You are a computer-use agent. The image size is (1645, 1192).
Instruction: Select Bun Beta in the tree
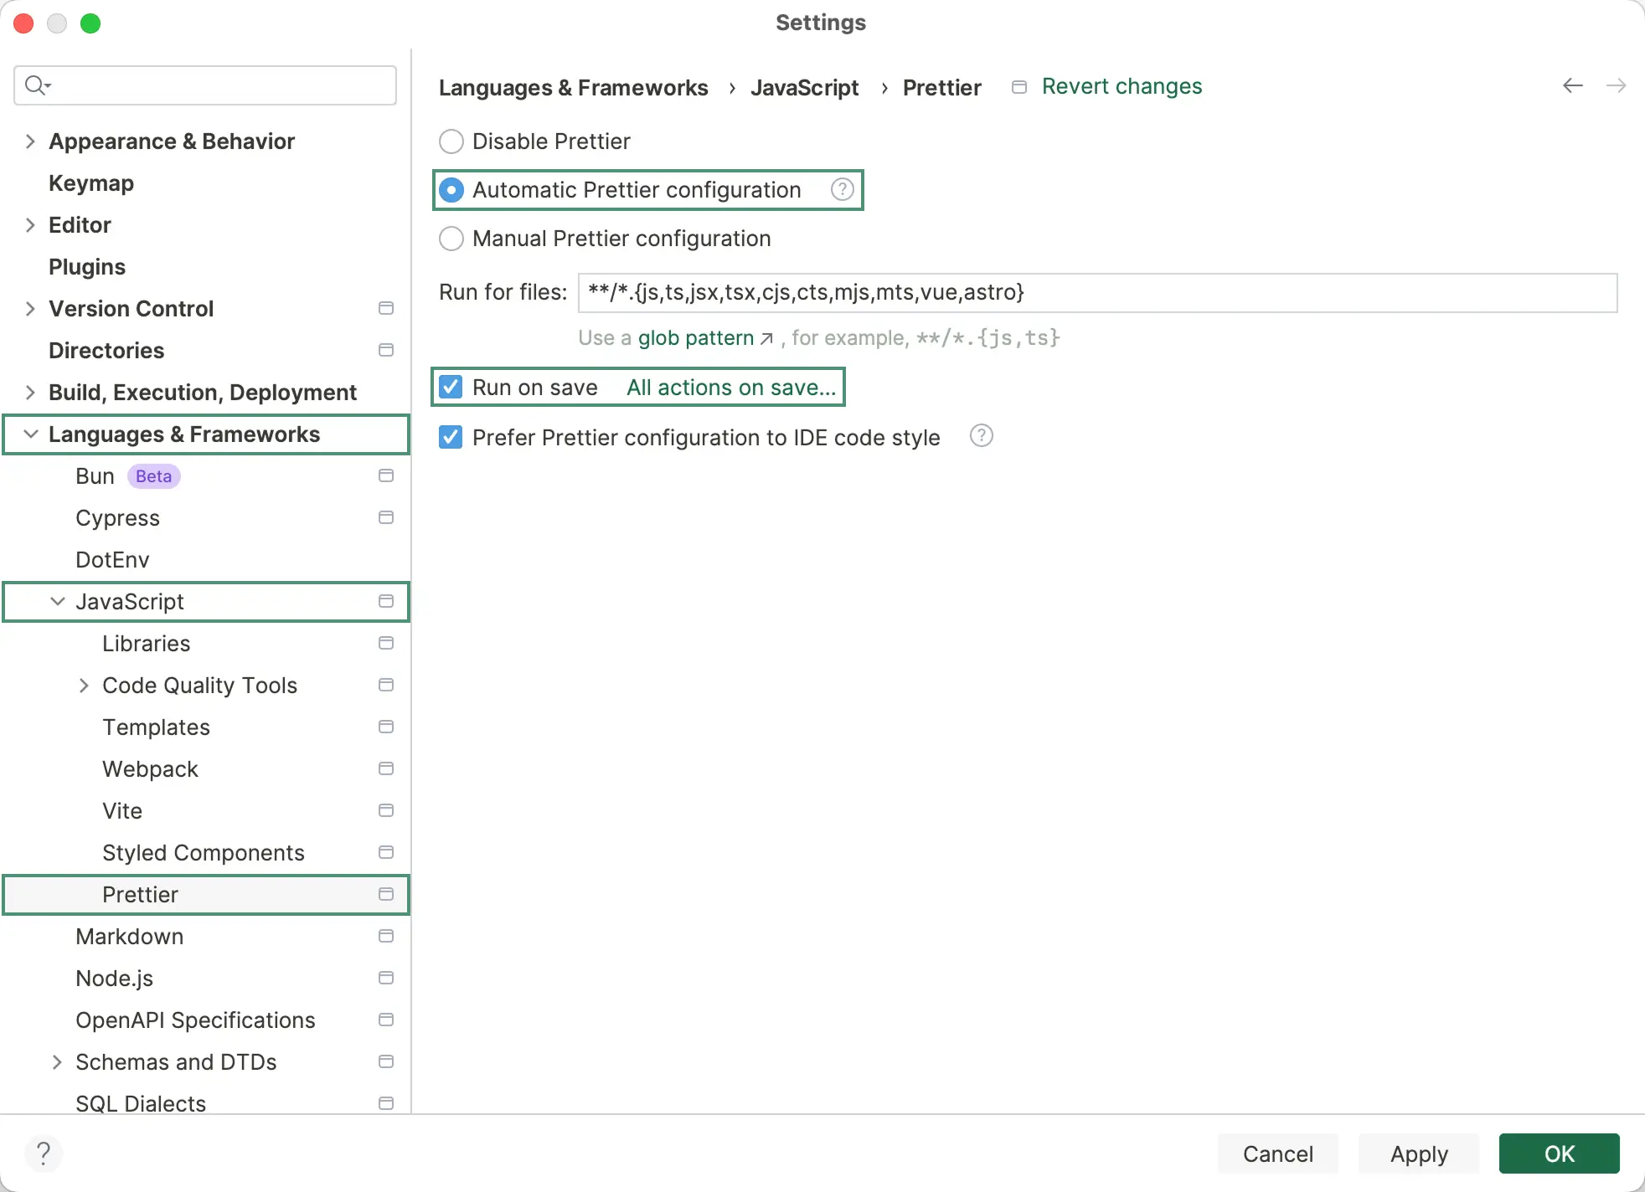pyautogui.click(x=127, y=475)
